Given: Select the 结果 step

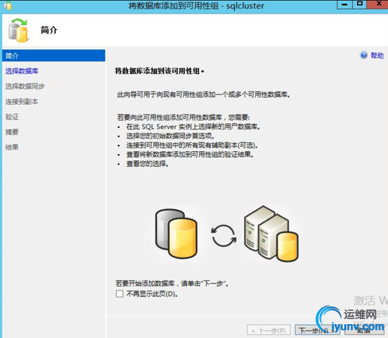Looking at the screenshot, I should click(x=12, y=148).
